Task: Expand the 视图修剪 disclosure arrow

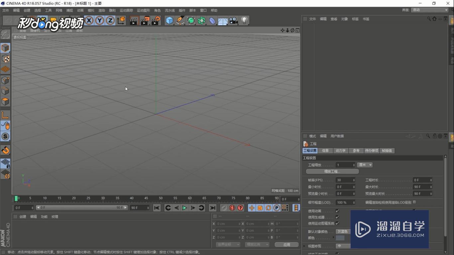Action: 304,246
